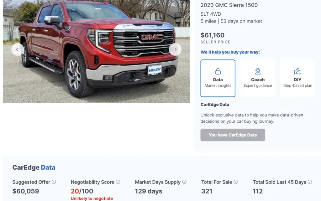
Task: Advance to the next vehicle photo
Action: click(x=175, y=49)
